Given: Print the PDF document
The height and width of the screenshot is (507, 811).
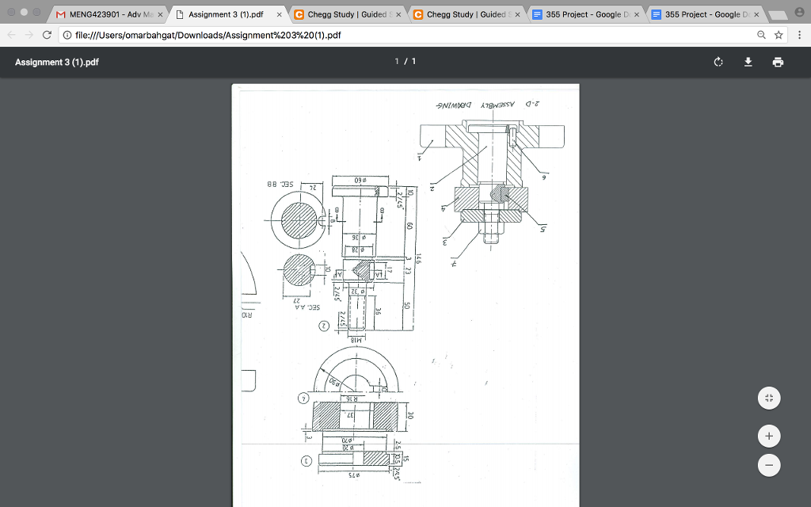Looking at the screenshot, I should [778, 62].
